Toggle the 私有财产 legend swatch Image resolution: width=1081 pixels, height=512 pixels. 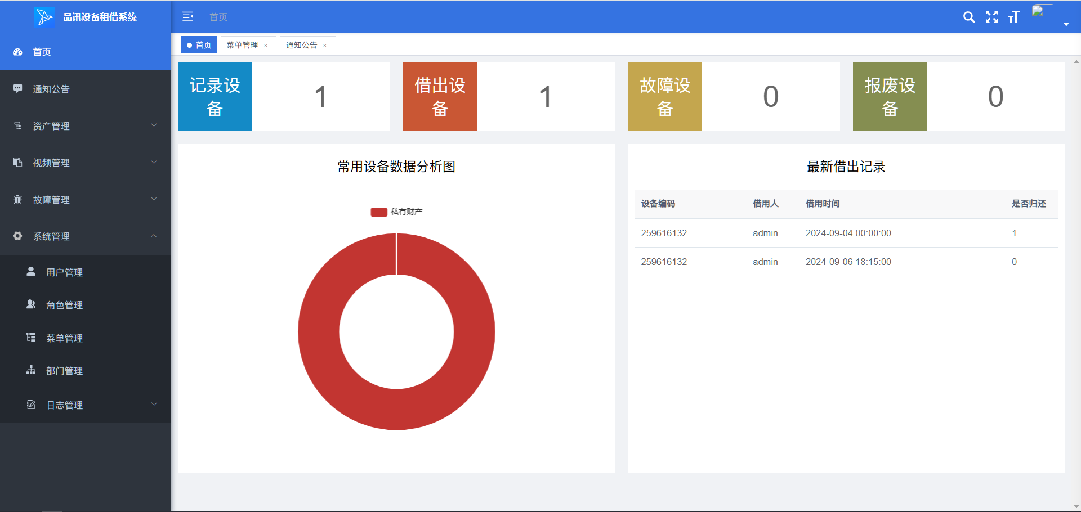(379, 212)
